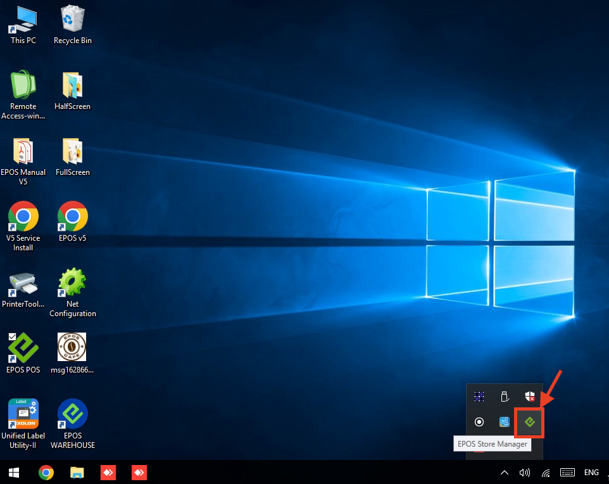Click the white circle tray icon
The height and width of the screenshot is (484, 609).
point(479,422)
